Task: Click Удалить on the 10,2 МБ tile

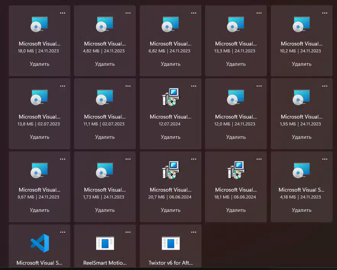Action: click(x=302, y=64)
